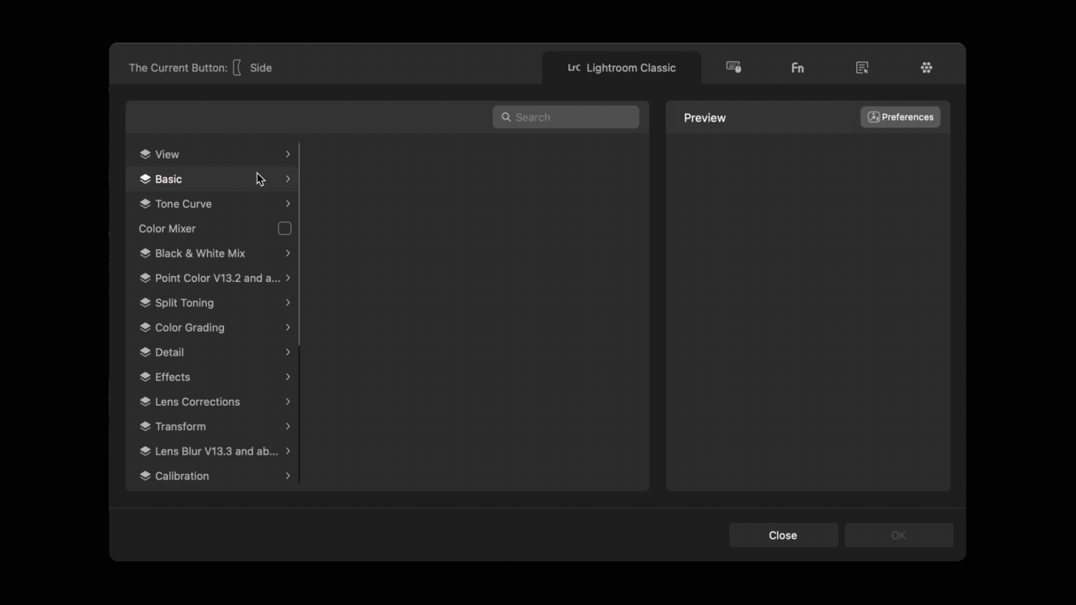
Task: Toggle the Color Mixer checkbox
Action: point(284,229)
